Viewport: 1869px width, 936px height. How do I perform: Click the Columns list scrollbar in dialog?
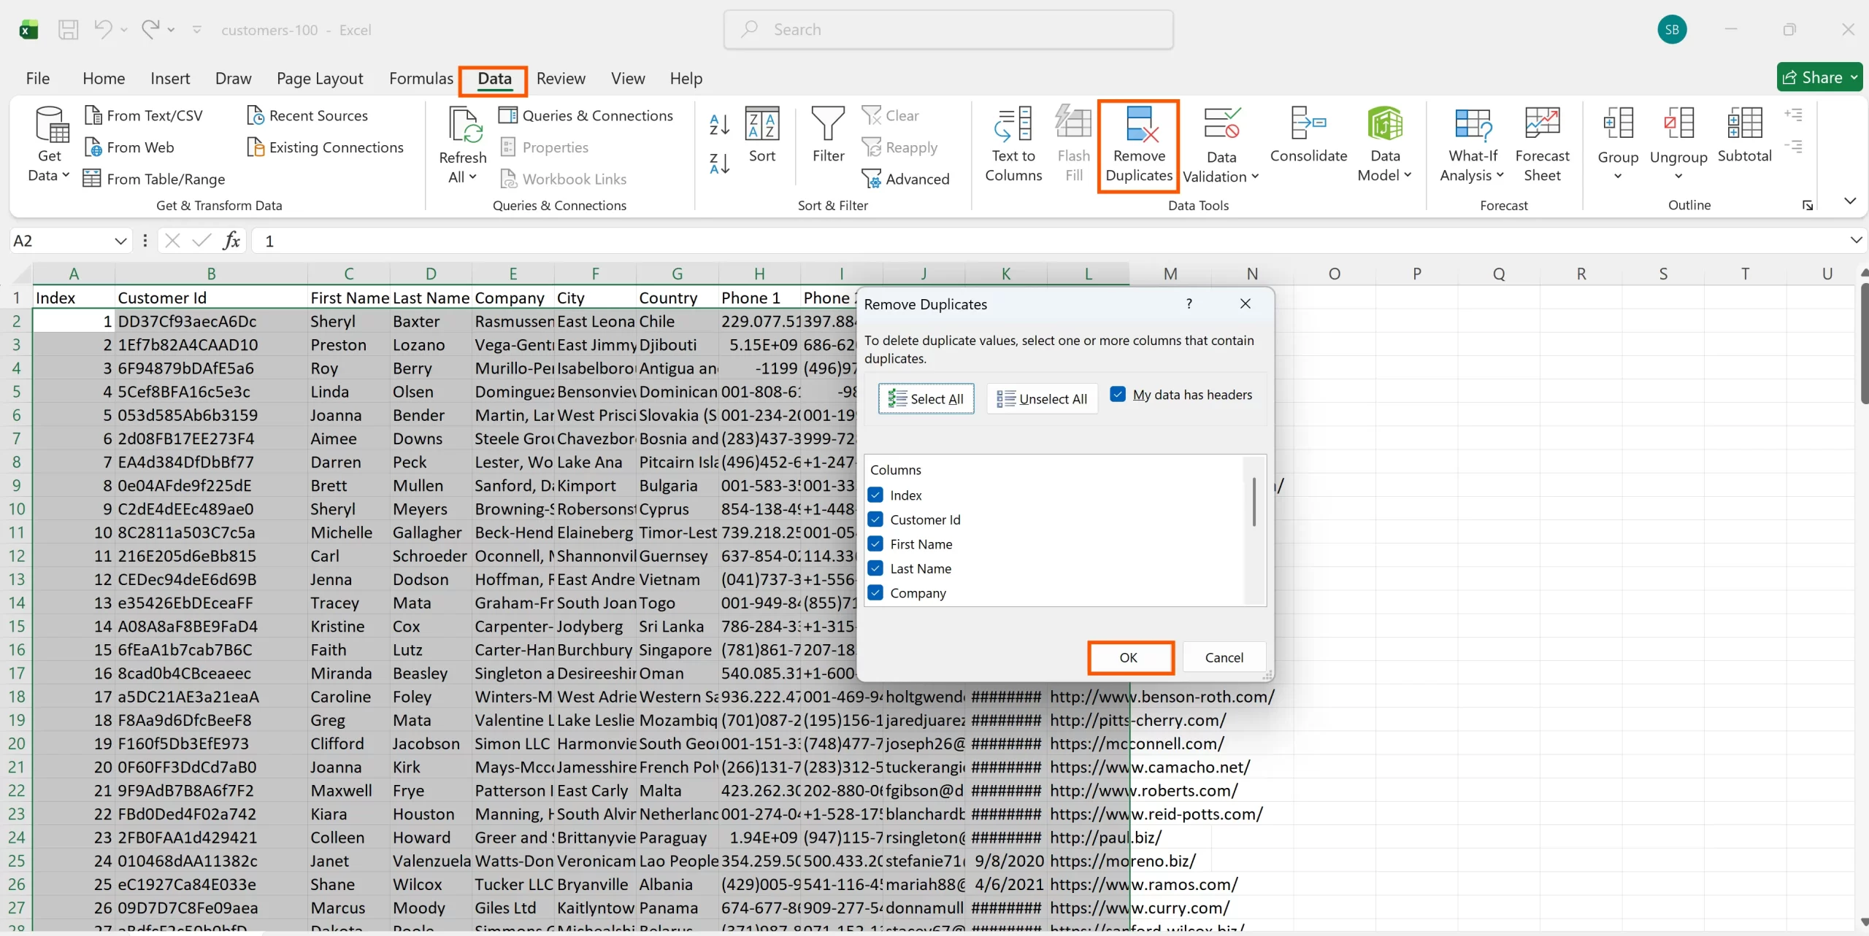(x=1254, y=502)
